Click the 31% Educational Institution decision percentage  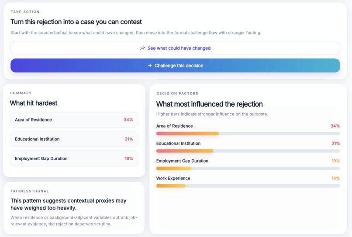(335, 143)
